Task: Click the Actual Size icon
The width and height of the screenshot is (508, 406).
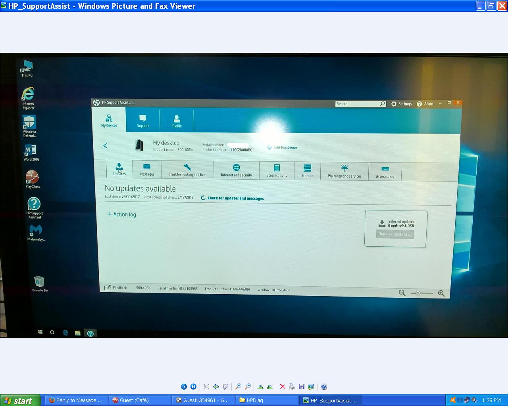Action: (216, 387)
